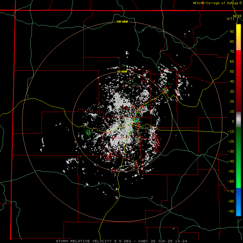Click the 0 value on velocity scale
The image size is (243, 243).
(233, 122)
